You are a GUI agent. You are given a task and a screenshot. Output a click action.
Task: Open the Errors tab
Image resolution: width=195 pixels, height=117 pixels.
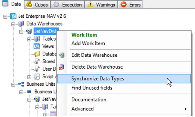click(130, 5)
